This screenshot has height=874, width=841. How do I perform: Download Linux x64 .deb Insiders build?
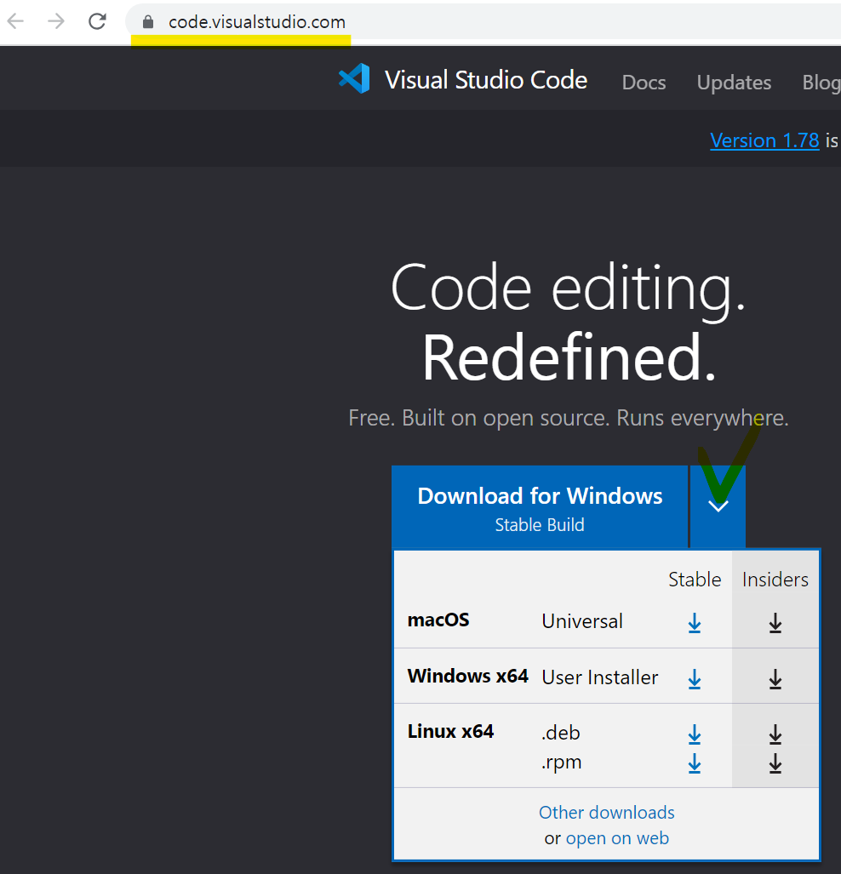(x=775, y=734)
